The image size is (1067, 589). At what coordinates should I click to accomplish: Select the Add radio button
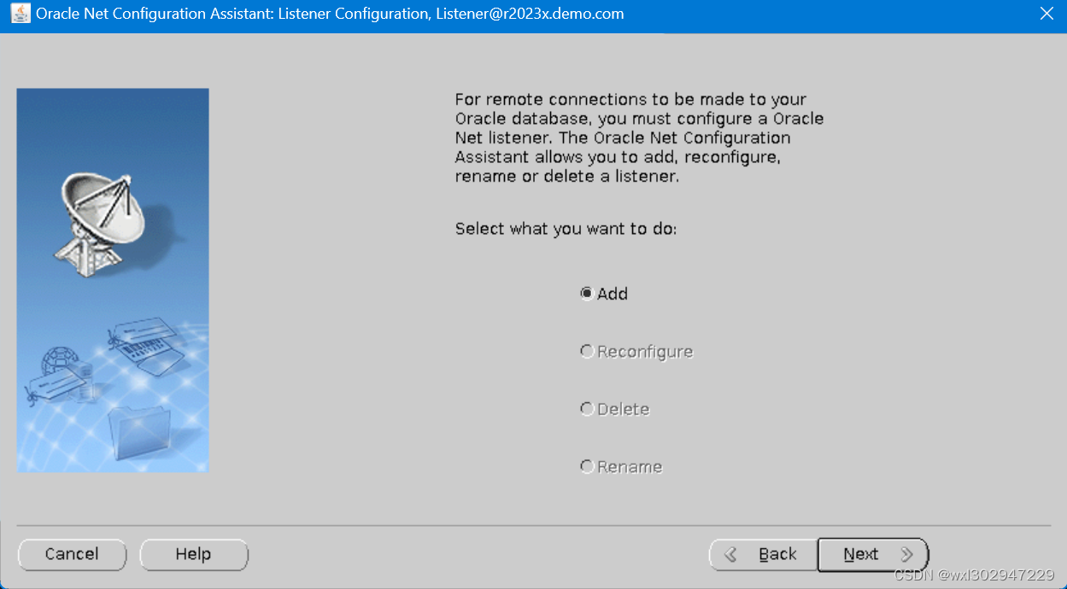click(x=604, y=294)
